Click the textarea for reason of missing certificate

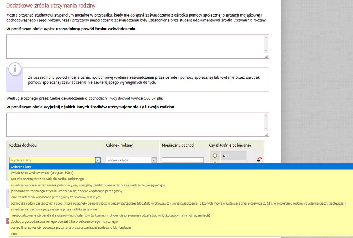pyautogui.click(x=138, y=47)
